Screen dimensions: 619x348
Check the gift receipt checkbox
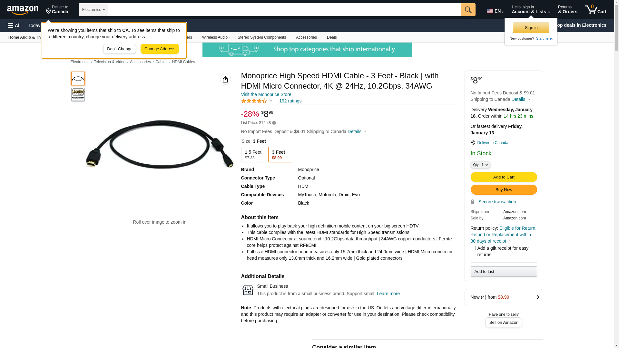474,248
